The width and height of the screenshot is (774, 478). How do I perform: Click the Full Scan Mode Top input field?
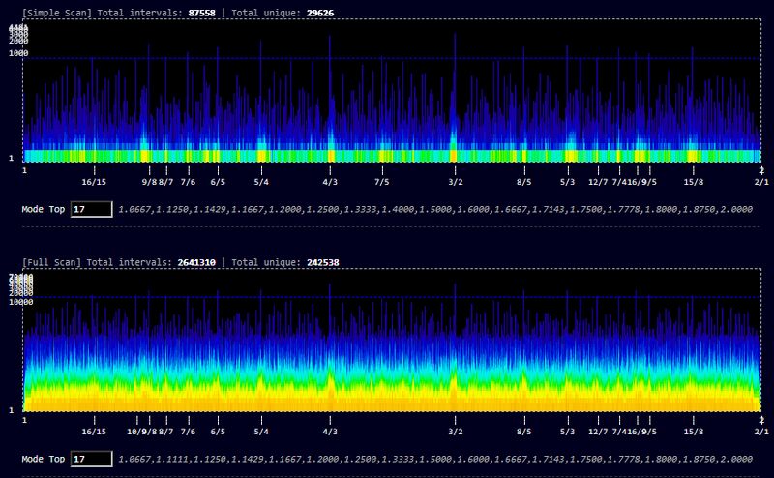(x=91, y=460)
